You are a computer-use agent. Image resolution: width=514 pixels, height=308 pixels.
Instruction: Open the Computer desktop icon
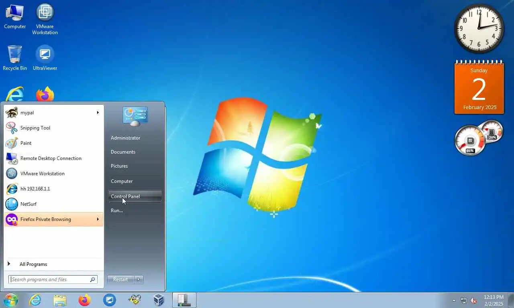click(x=15, y=17)
